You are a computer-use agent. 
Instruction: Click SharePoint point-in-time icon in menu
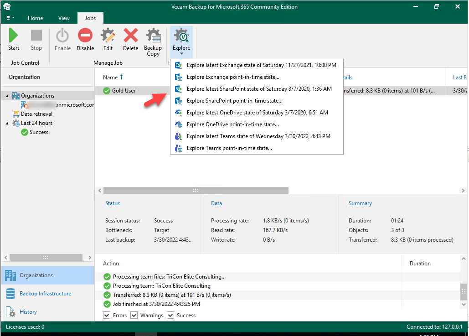179,101
